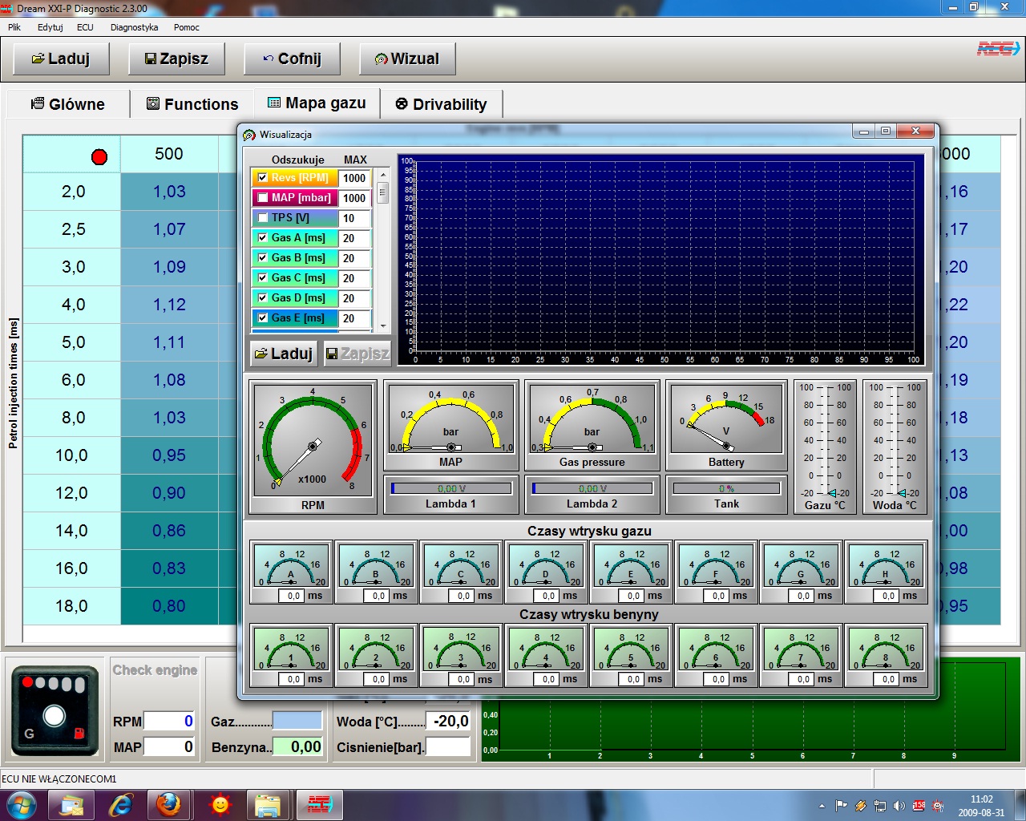Click gas injector D gauge
This screenshot has height=821, width=1026.
pyautogui.click(x=547, y=572)
